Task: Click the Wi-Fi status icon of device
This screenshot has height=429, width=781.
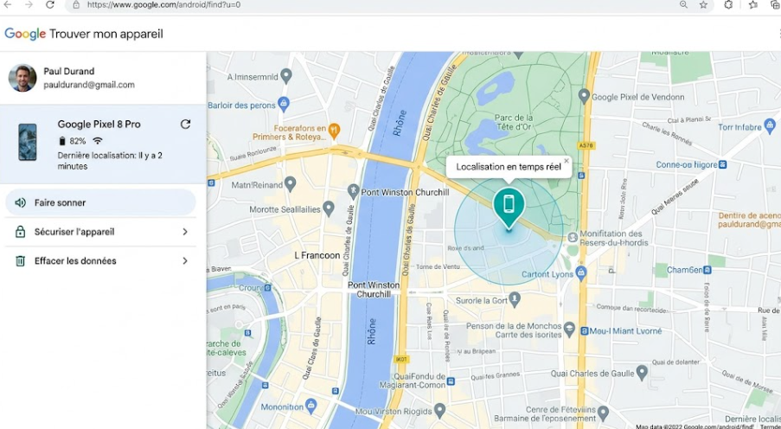Action: [x=98, y=140]
